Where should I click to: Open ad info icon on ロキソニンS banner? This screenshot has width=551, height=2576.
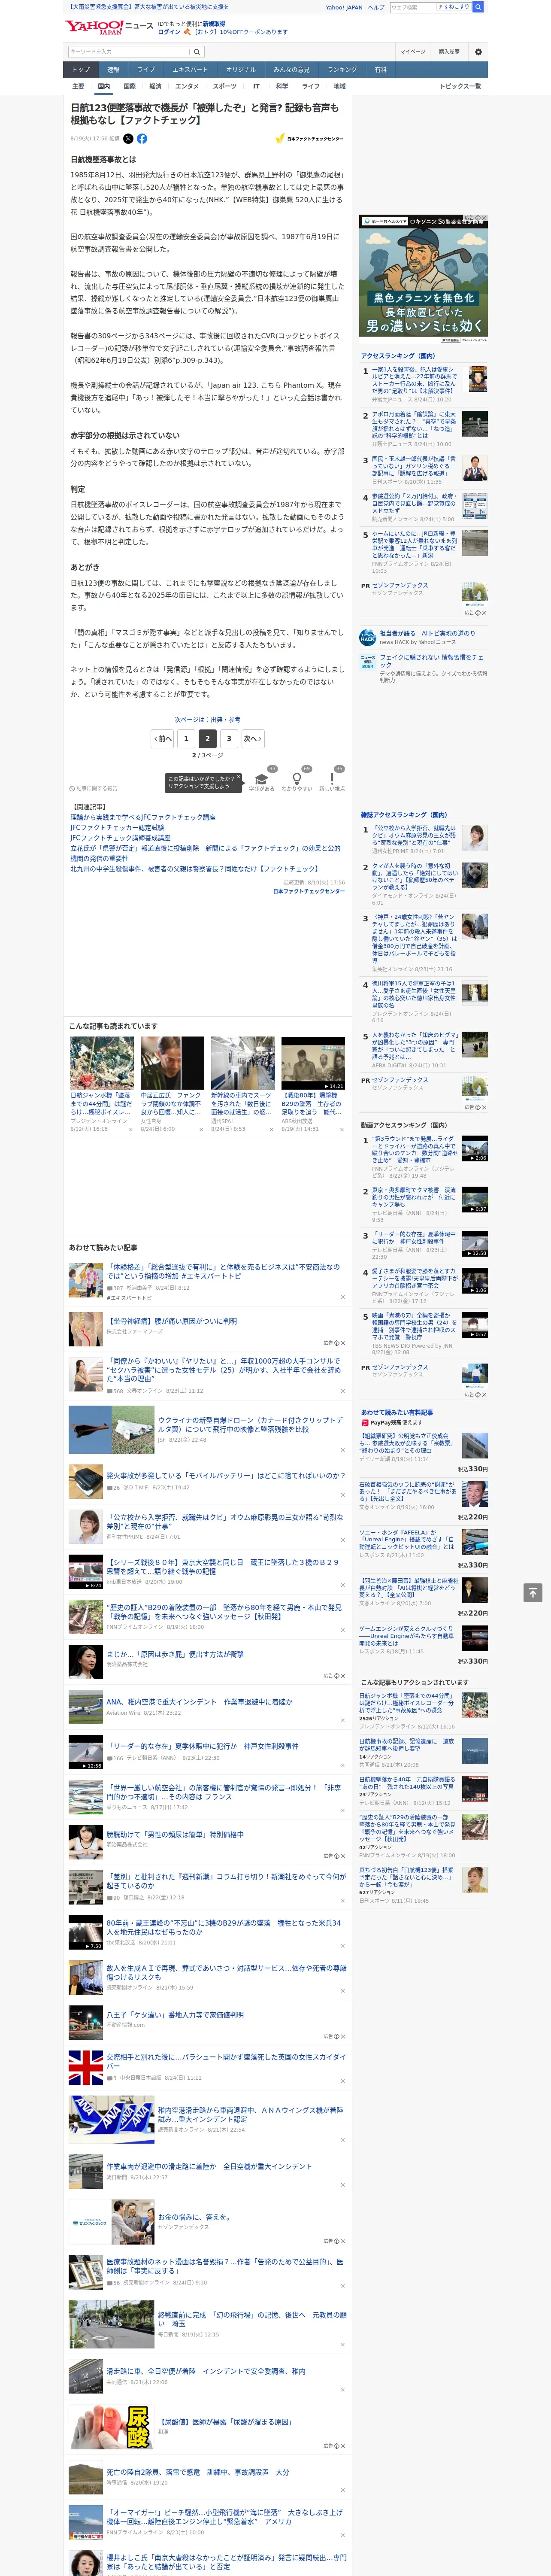[477, 218]
